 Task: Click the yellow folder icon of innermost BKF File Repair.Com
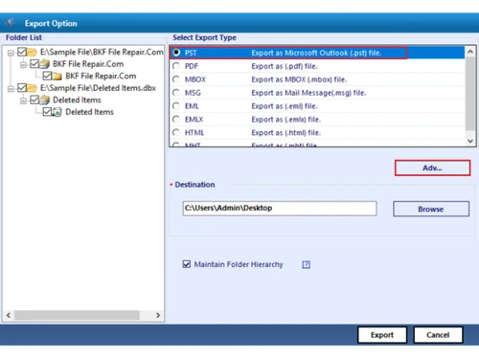[x=57, y=76]
